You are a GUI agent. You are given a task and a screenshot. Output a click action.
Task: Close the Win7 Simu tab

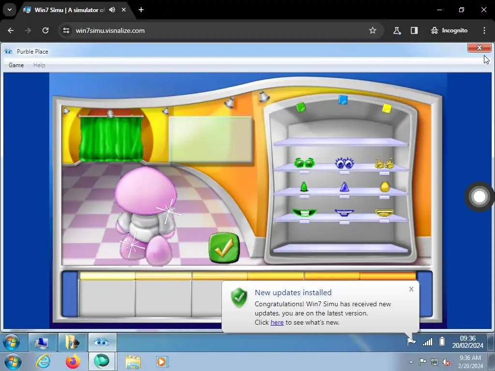[x=124, y=10]
